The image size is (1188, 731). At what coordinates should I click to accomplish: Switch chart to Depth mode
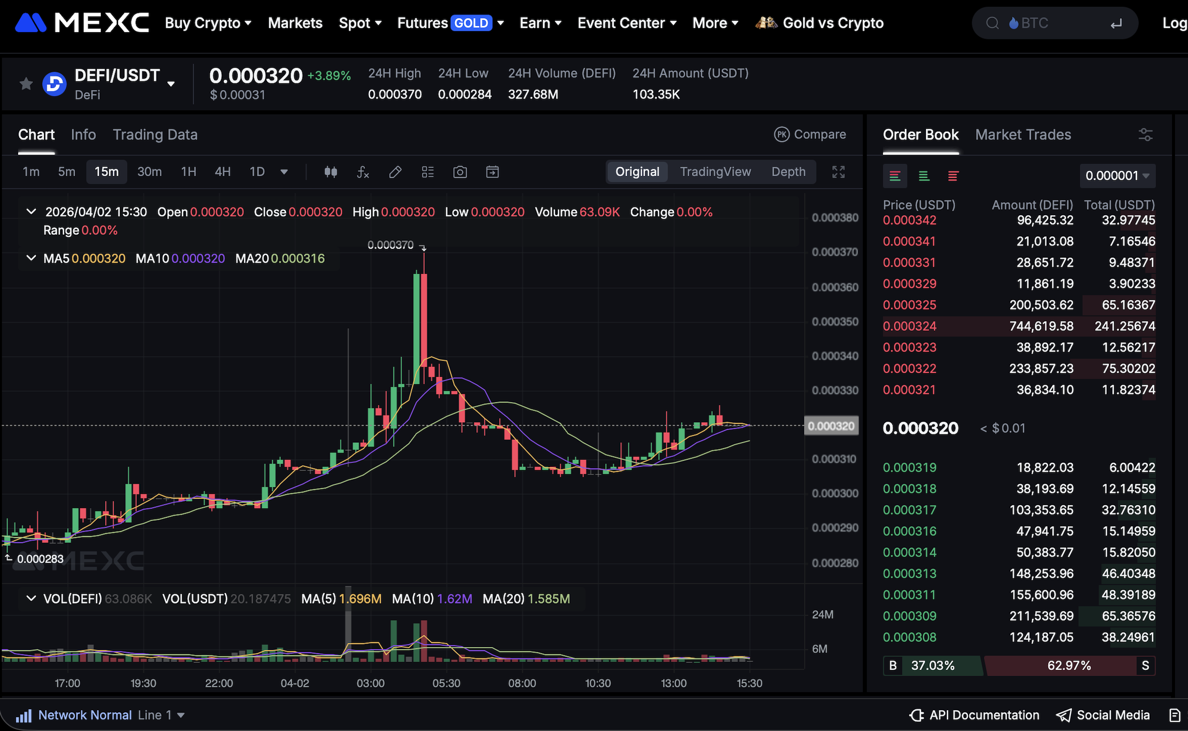789,172
